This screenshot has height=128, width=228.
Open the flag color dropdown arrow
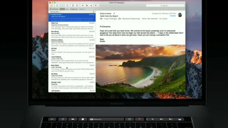coord(98,6)
